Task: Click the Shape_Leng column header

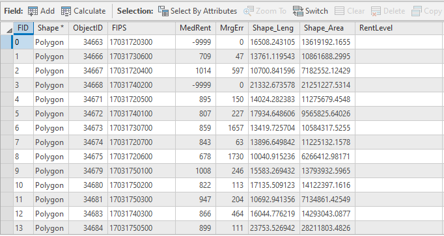Action: [x=274, y=28]
